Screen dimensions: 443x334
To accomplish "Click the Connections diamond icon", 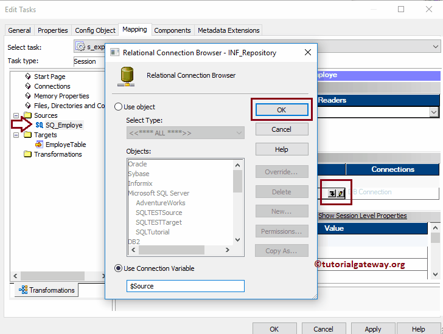I will (x=28, y=86).
